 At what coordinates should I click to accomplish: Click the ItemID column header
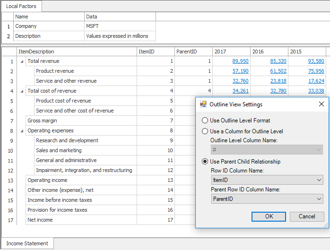pos(156,52)
